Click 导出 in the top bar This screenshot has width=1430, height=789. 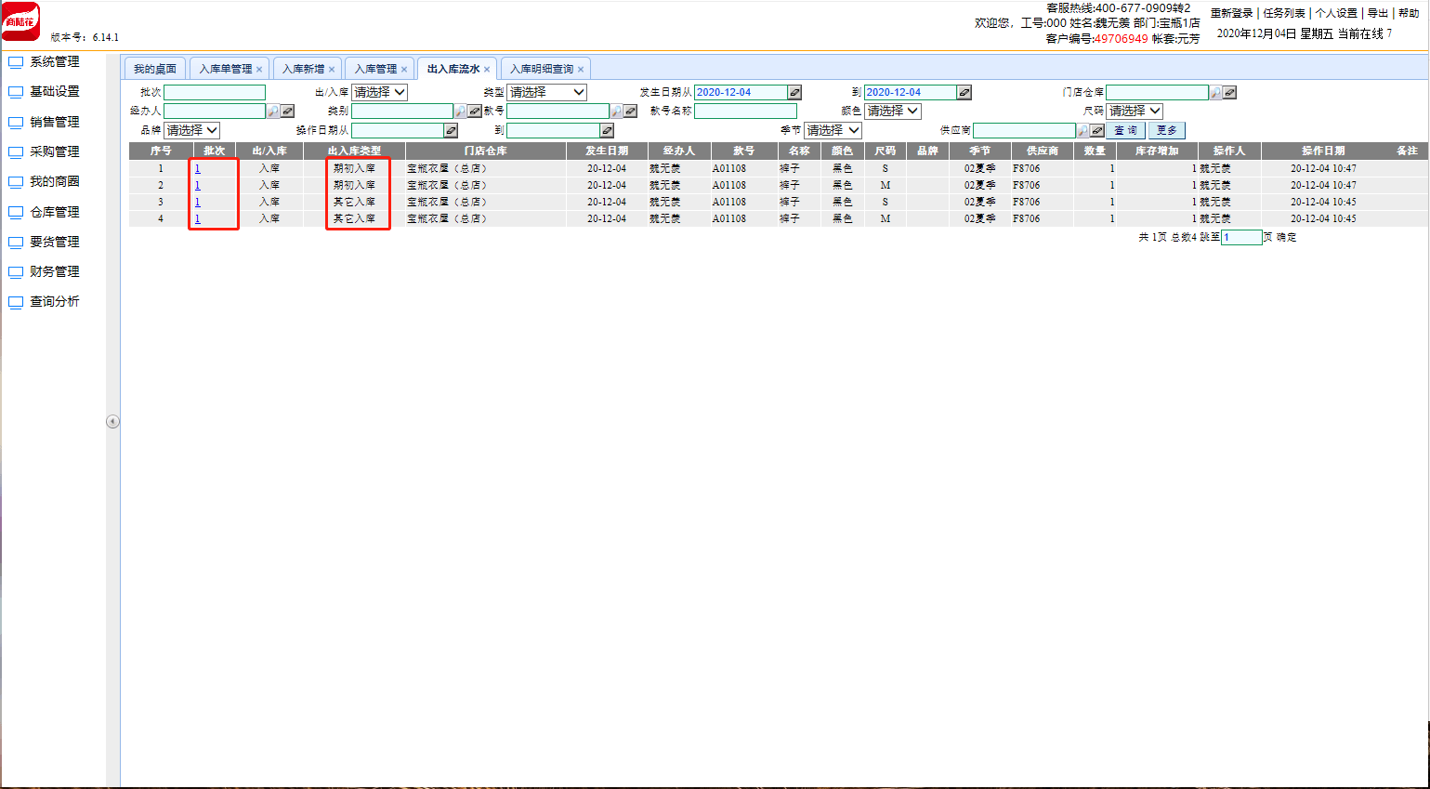coord(1378,13)
